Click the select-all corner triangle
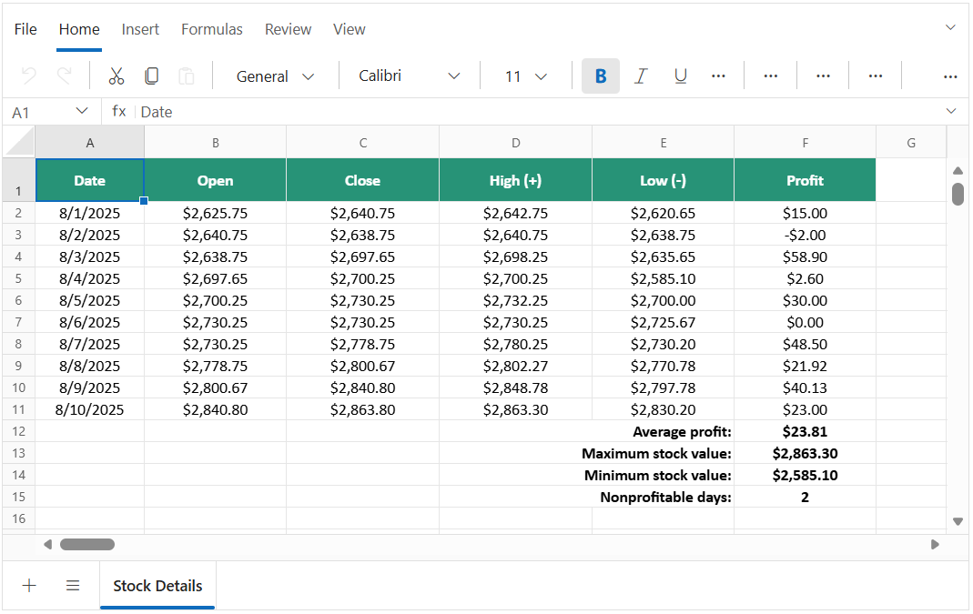The height and width of the screenshot is (614, 973). click(x=18, y=142)
